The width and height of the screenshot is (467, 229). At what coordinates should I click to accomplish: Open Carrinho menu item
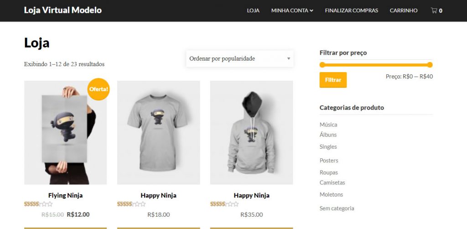[404, 10]
